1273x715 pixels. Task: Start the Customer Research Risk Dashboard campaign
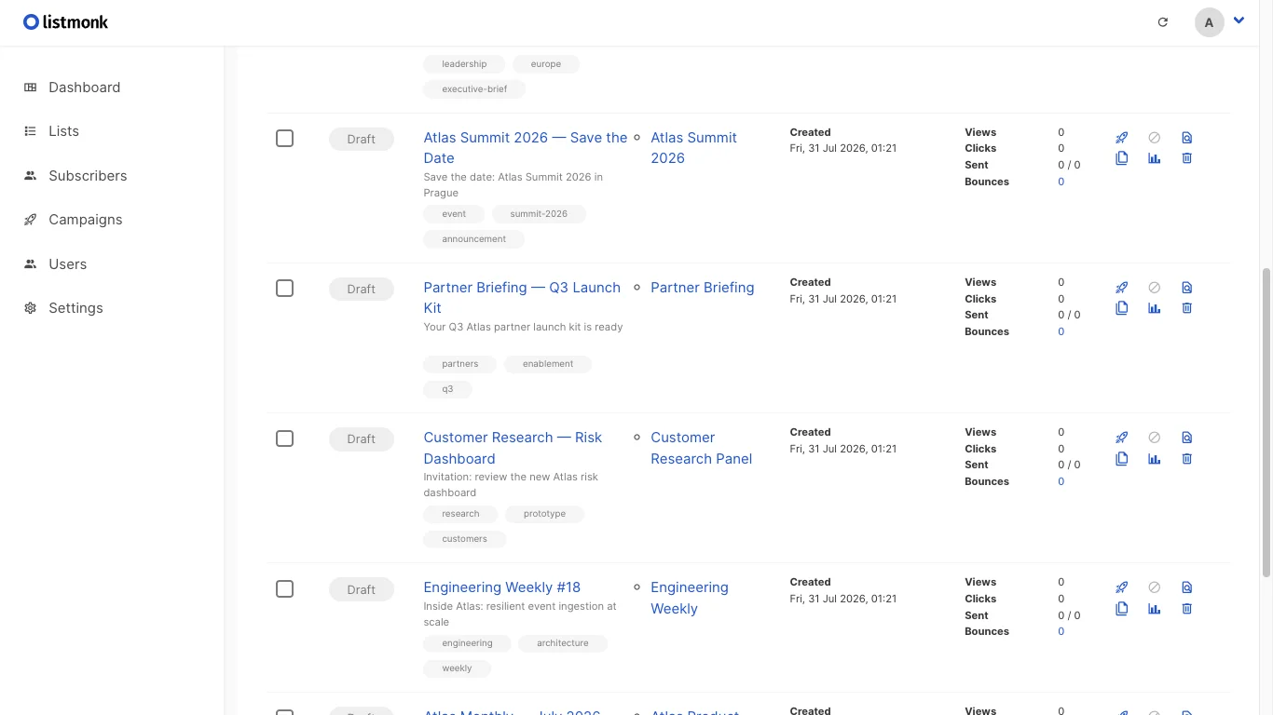click(1122, 438)
